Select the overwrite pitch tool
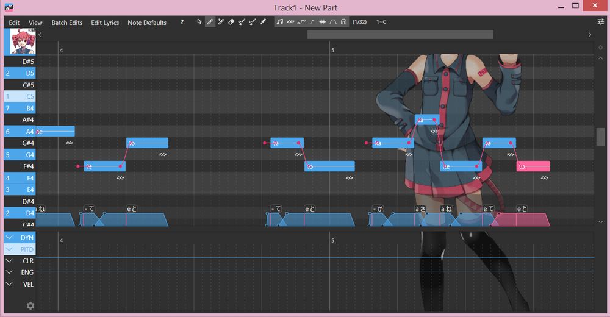The width and height of the screenshot is (610, 317). pyautogui.click(x=252, y=22)
